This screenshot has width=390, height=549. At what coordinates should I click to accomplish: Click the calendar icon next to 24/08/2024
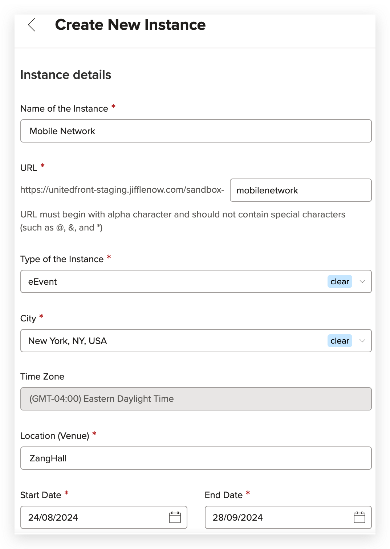tap(175, 517)
